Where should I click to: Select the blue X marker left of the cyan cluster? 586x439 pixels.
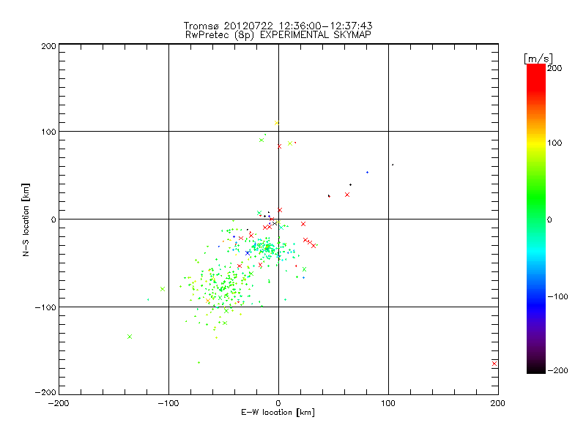pos(248,252)
